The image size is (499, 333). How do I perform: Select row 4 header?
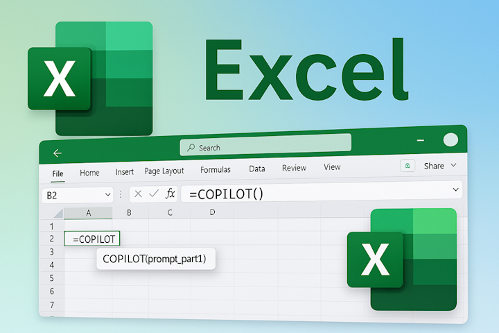coord(52,265)
